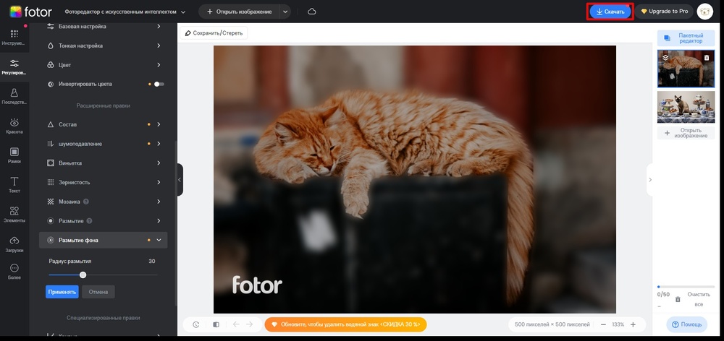Open the Красота beauty sidebar section
Image resolution: width=724 pixels, height=341 pixels.
(14, 126)
